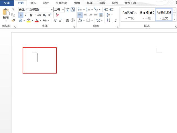Open the 页面布局 ribbon tab
Image resolution: width=177 pixels, height=133 pixels.
[61, 3]
